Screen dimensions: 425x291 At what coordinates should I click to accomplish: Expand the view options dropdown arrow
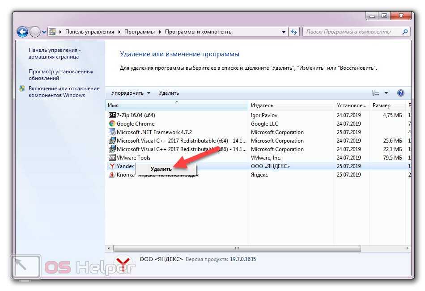[386, 93]
